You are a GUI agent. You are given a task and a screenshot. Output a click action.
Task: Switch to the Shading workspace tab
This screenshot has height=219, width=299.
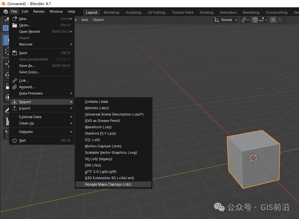point(206,12)
